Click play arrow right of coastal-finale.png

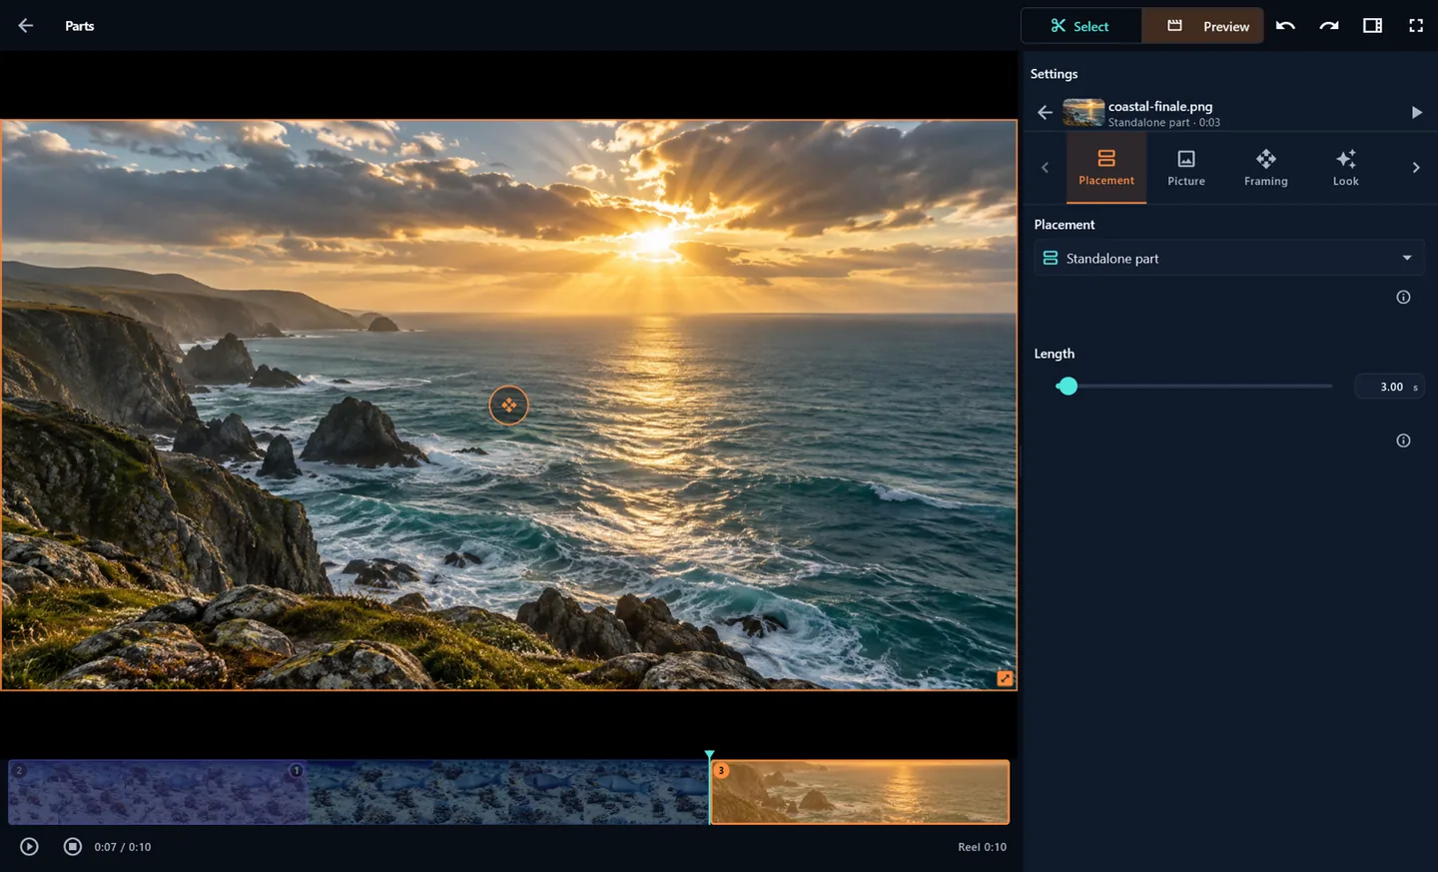click(x=1416, y=113)
